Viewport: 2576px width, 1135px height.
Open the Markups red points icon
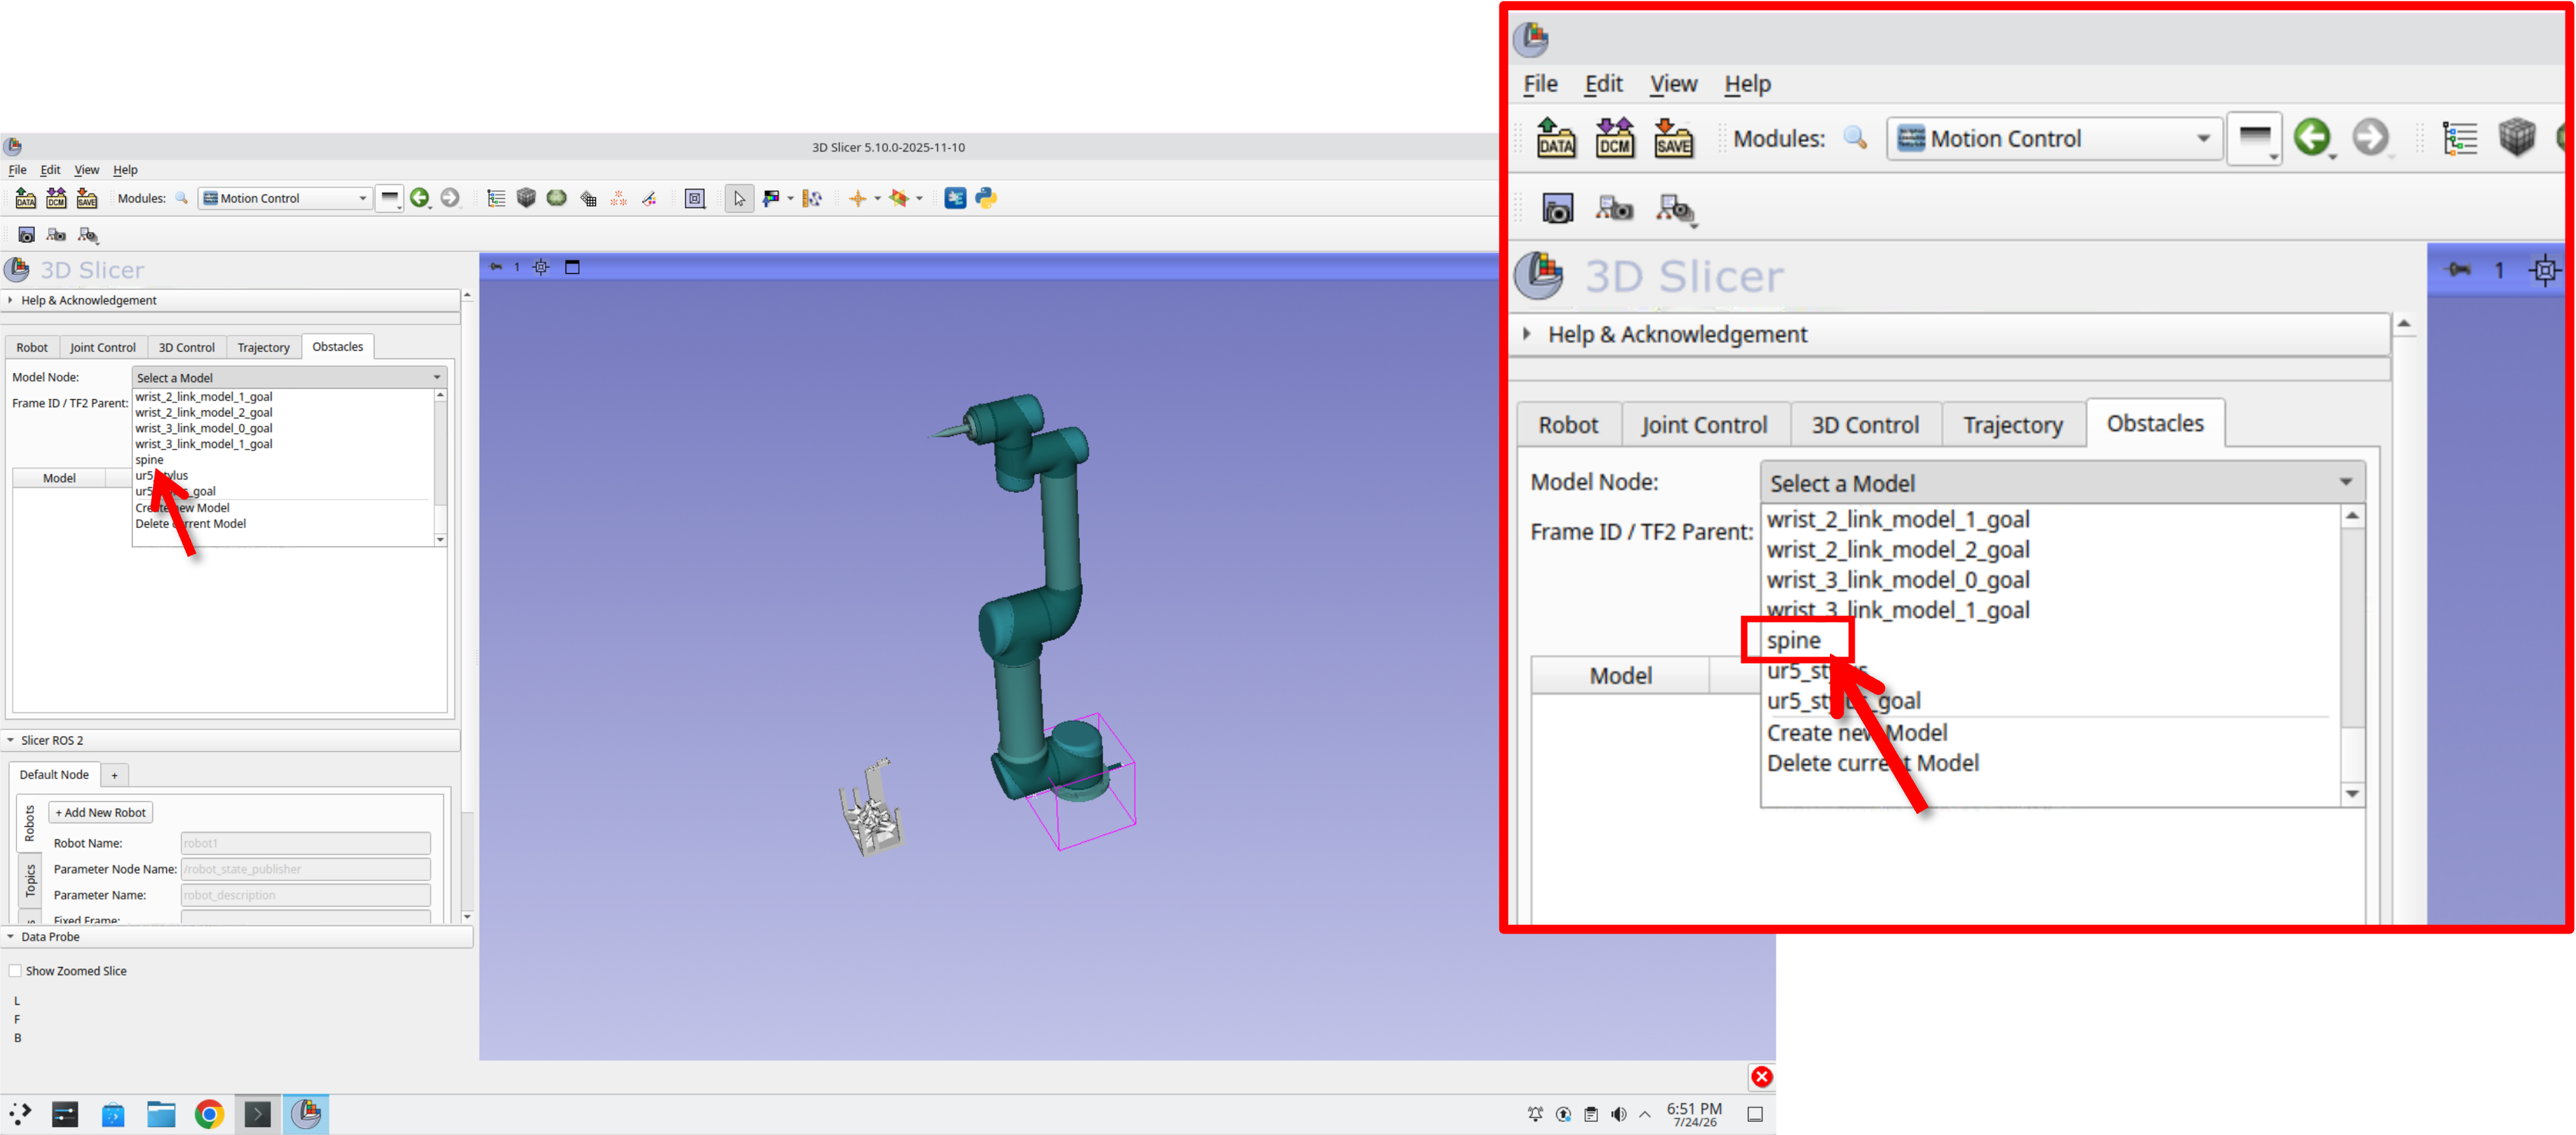tap(618, 198)
